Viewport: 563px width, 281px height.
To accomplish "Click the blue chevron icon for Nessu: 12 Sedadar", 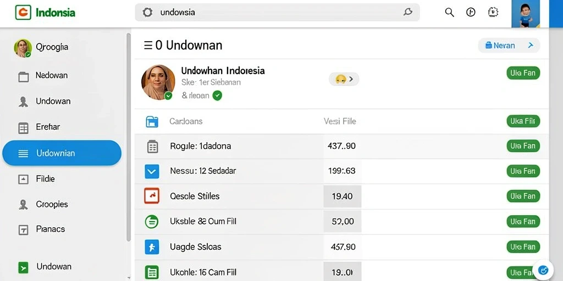I will coord(152,171).
